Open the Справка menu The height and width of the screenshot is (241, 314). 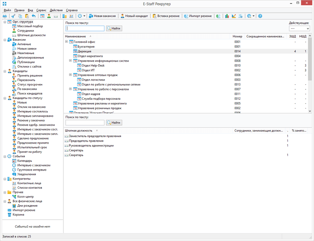(72, 10)
